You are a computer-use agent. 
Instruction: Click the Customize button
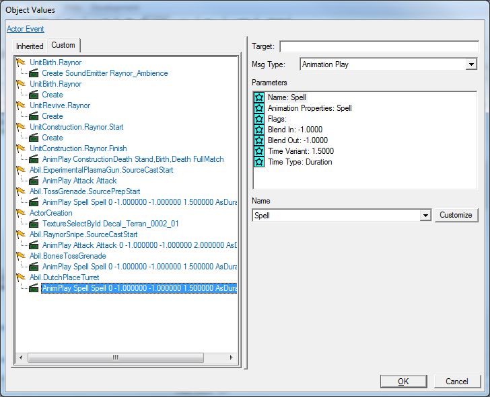tap(456, 215)
